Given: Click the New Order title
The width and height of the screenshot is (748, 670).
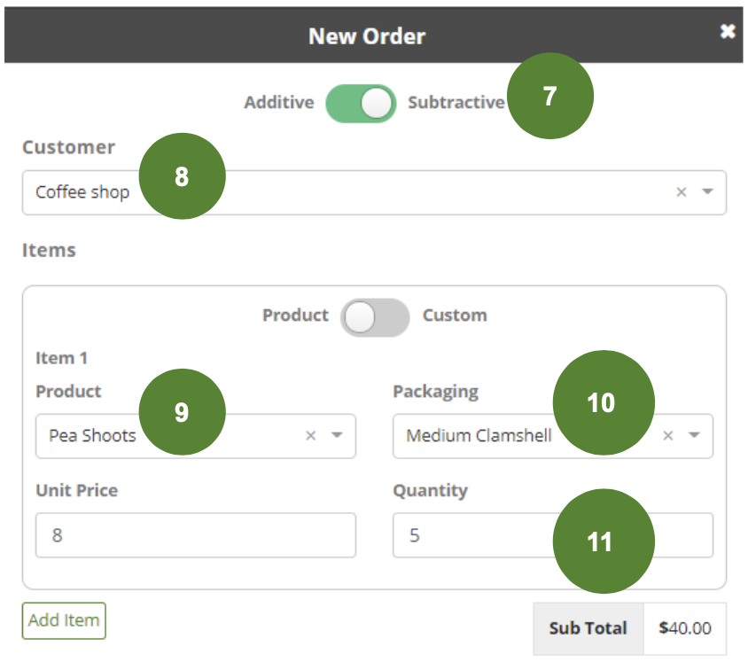Looking at the screenshot, I should (x=367, y=36).
